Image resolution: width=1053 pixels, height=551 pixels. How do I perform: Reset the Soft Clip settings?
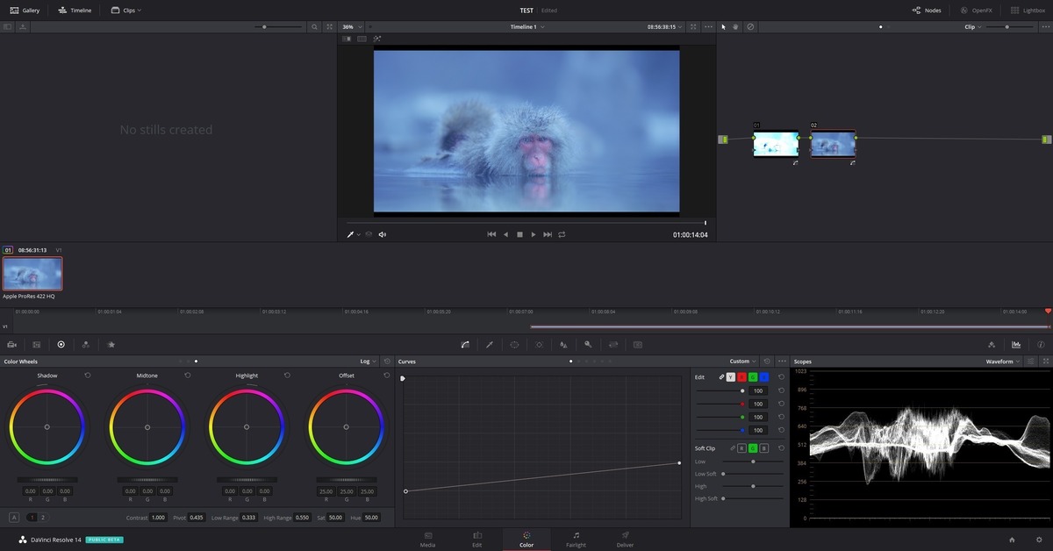[781, 448]
